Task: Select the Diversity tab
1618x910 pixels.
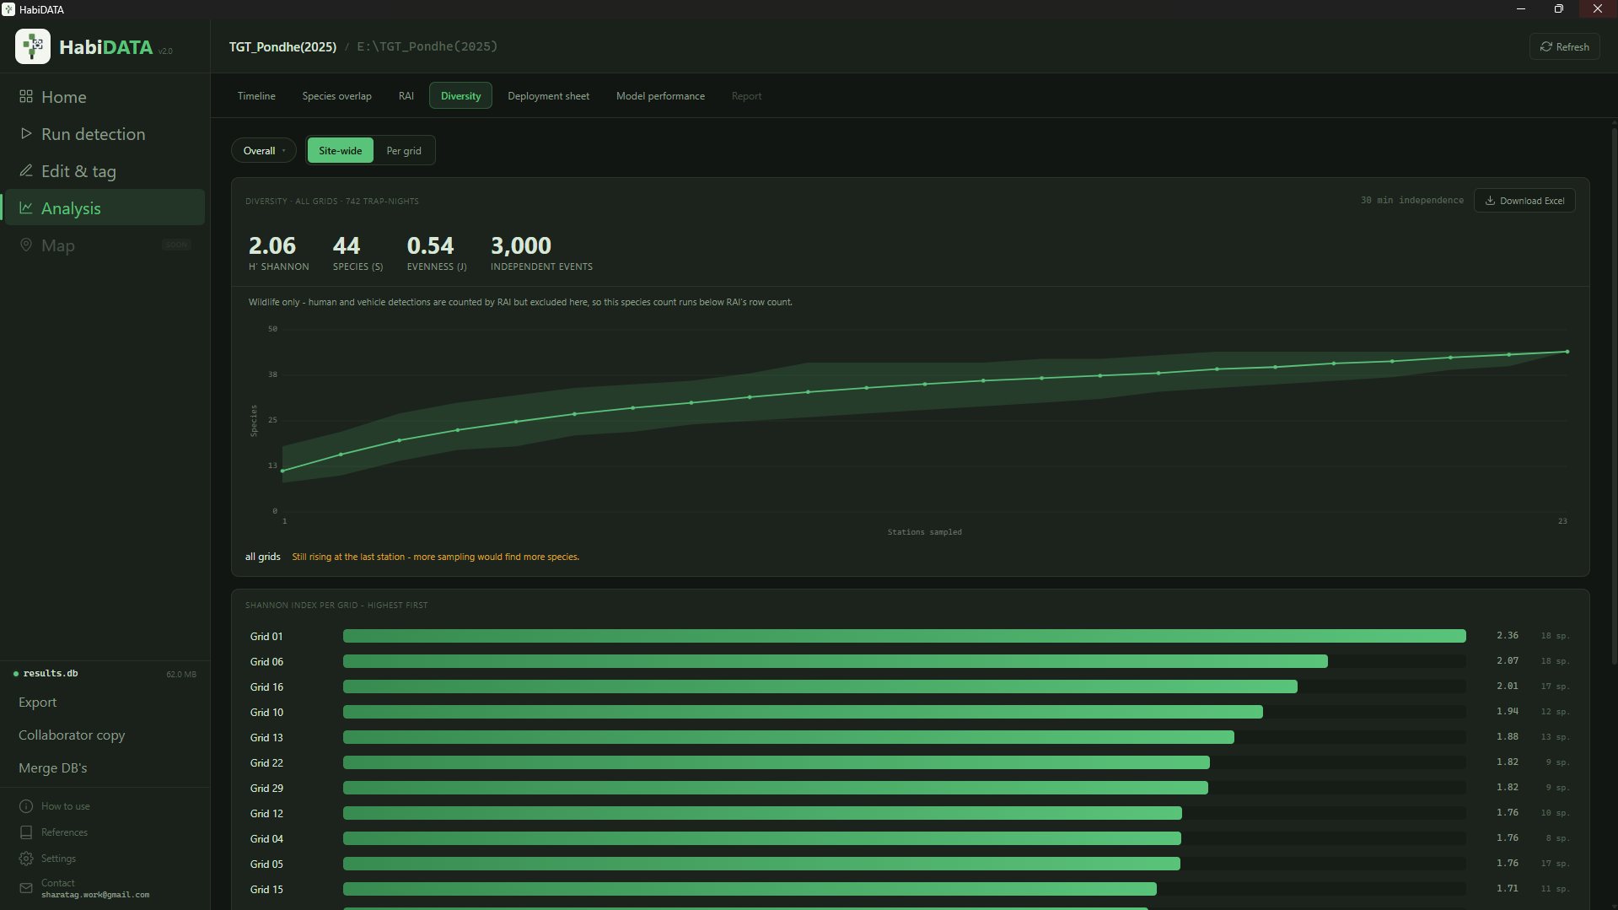Action: (x=460, y=96)
